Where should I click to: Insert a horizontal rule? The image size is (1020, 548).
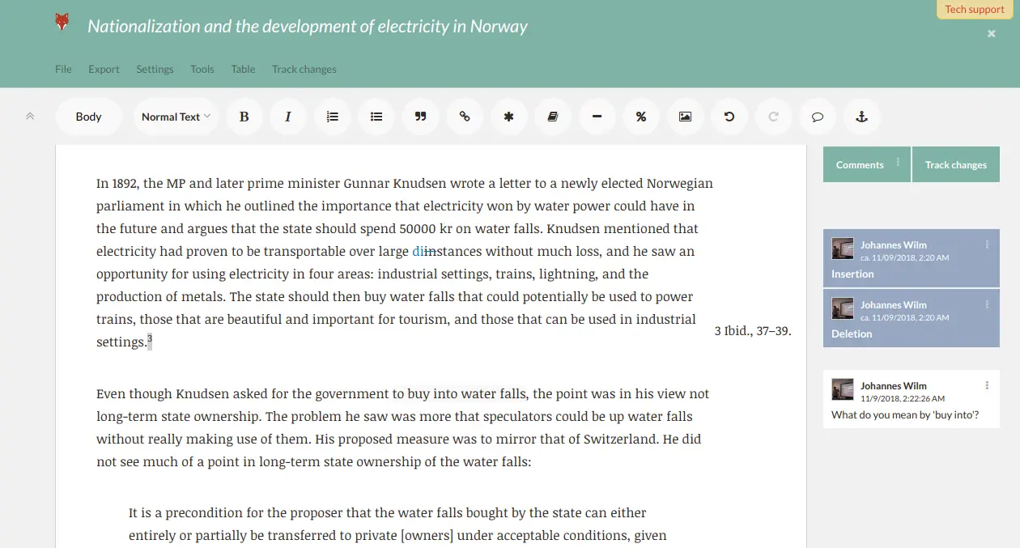(x=597, y=117)
